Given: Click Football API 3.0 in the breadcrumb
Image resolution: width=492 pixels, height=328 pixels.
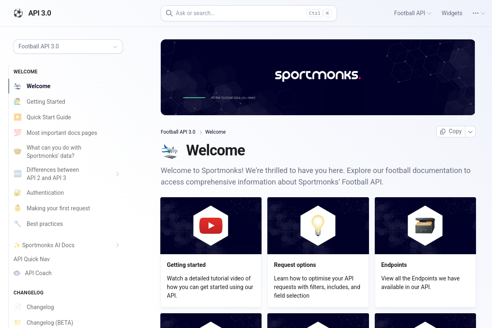Looking at the screenshot, I should point(178,132).
